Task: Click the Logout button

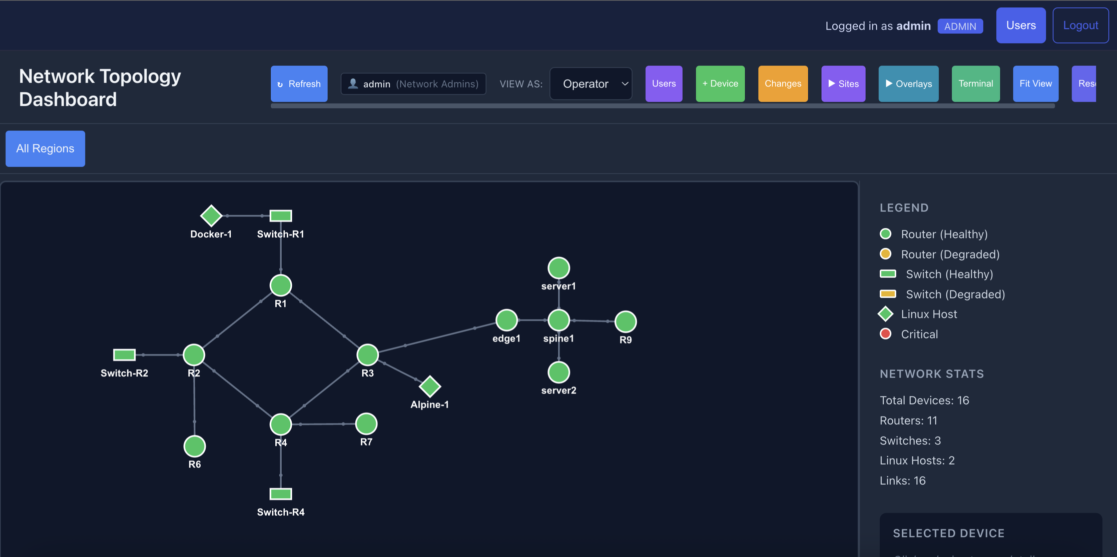Action: click(x=1080, y=25)
